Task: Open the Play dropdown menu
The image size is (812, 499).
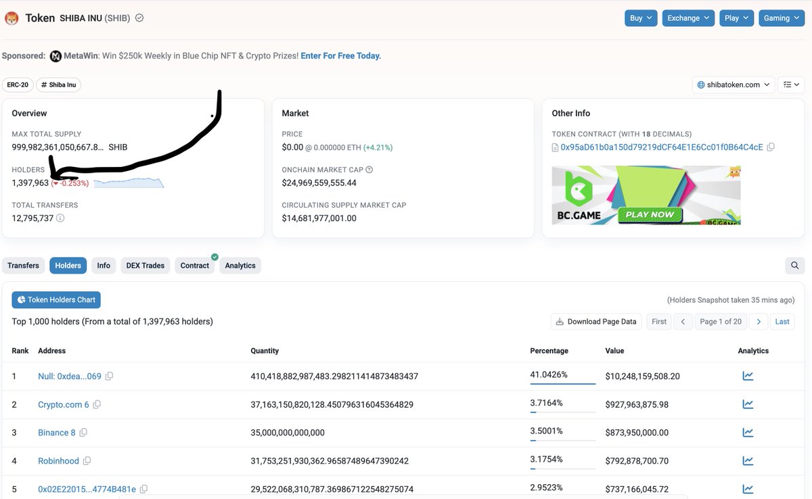Action: tap(736, 18)
